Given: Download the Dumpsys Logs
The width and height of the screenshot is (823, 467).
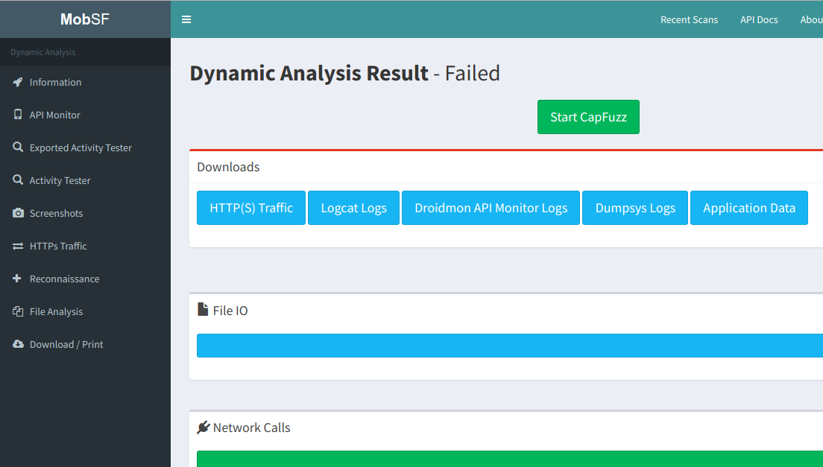Looking at the screenshot, I should coord(634,208).
